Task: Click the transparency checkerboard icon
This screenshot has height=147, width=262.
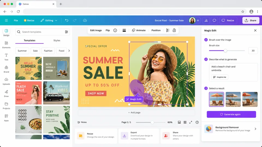Action: (x=168, y=30)
